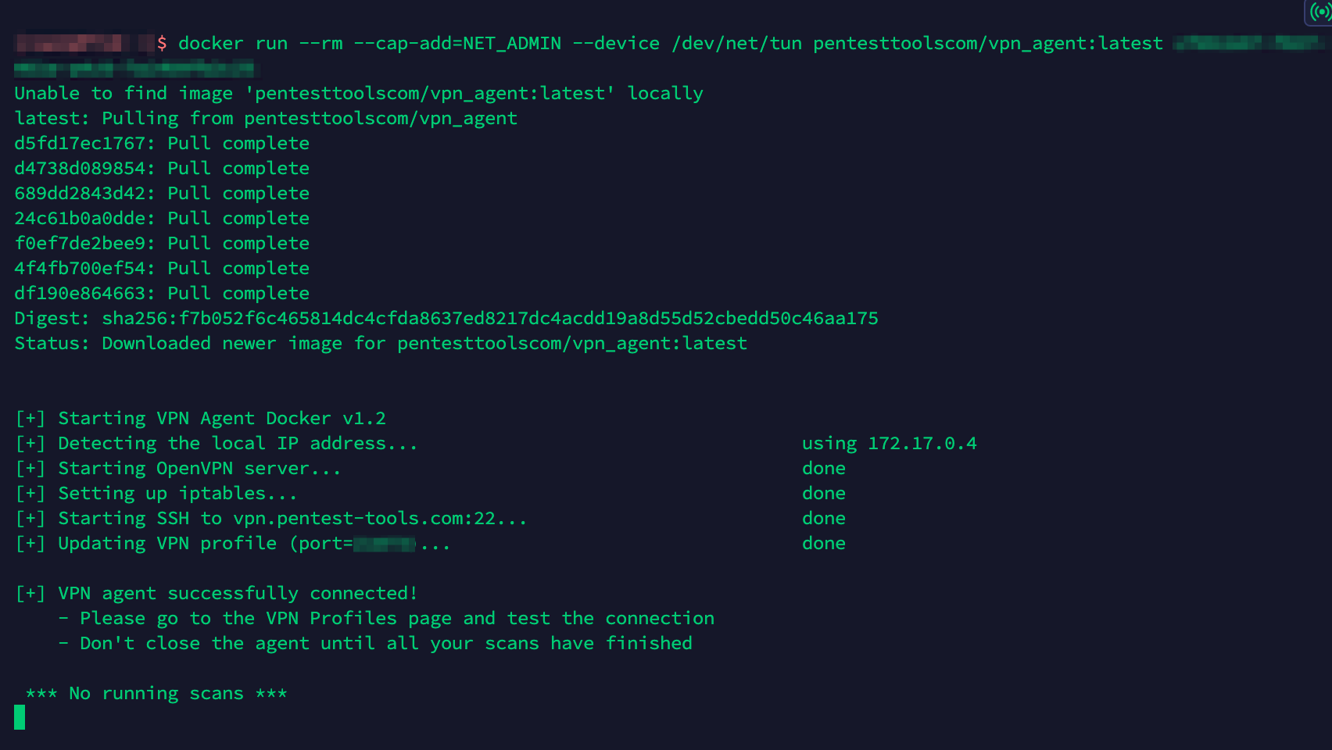Click 'vpn.pentest-tools.com:22' host text
This screenshot has height=750, width=1332.
pyautogui.click(x=364, y=519)
